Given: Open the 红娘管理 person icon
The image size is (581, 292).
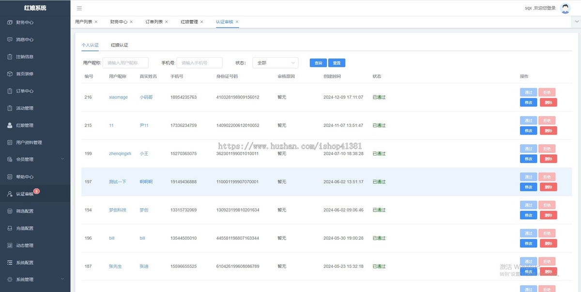Looking at the screenshot, I should tap(10, 125).
